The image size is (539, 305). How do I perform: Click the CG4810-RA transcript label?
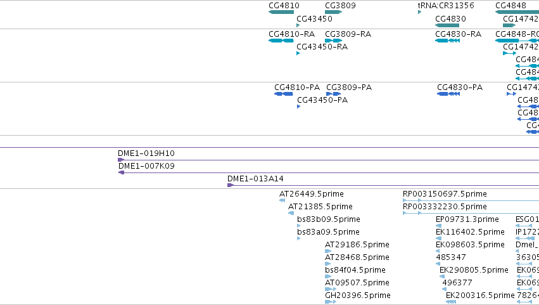(291, 34)
